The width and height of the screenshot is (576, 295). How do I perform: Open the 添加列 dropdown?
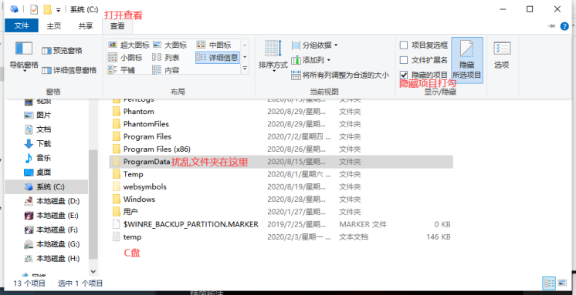[x=310, y=60]
